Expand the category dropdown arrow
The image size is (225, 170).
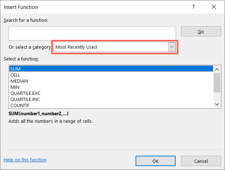tap(172, 47)
